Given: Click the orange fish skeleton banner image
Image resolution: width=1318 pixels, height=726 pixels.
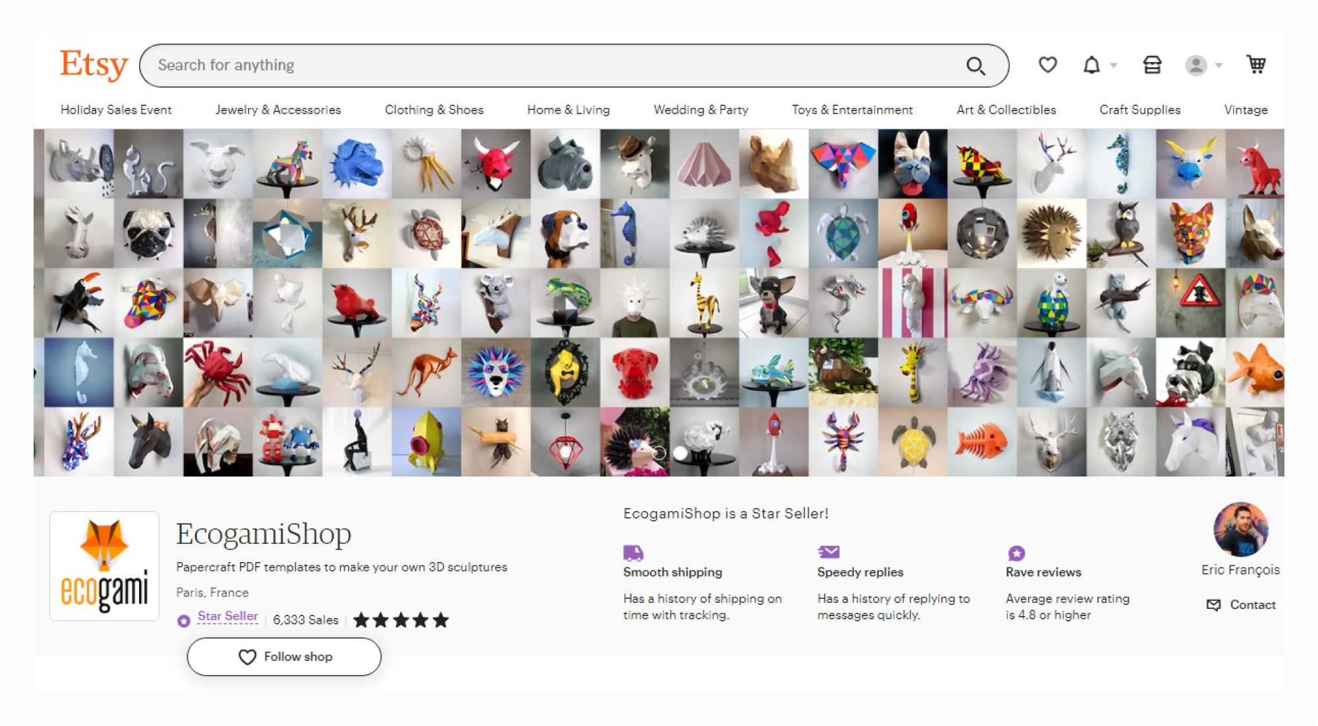Looking at the screenshot, I should coord(982,442).
